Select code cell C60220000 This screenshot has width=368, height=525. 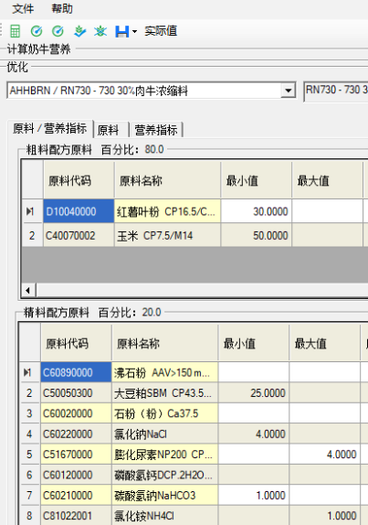[76, 434]
